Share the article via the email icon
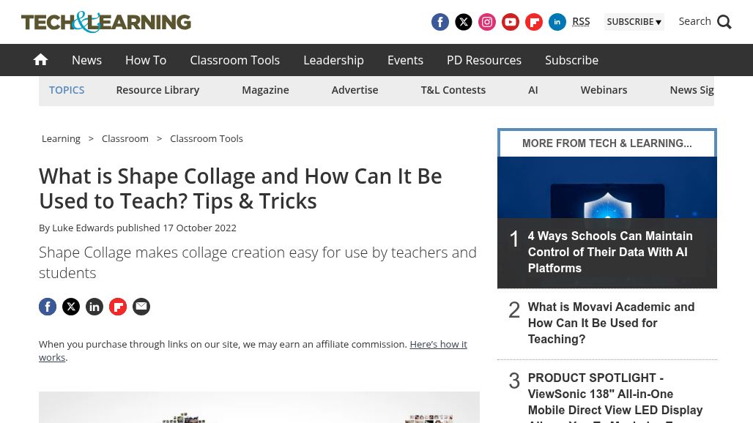Image resolution: width=753 pixels, height=423 pixels. pos(141,307)
